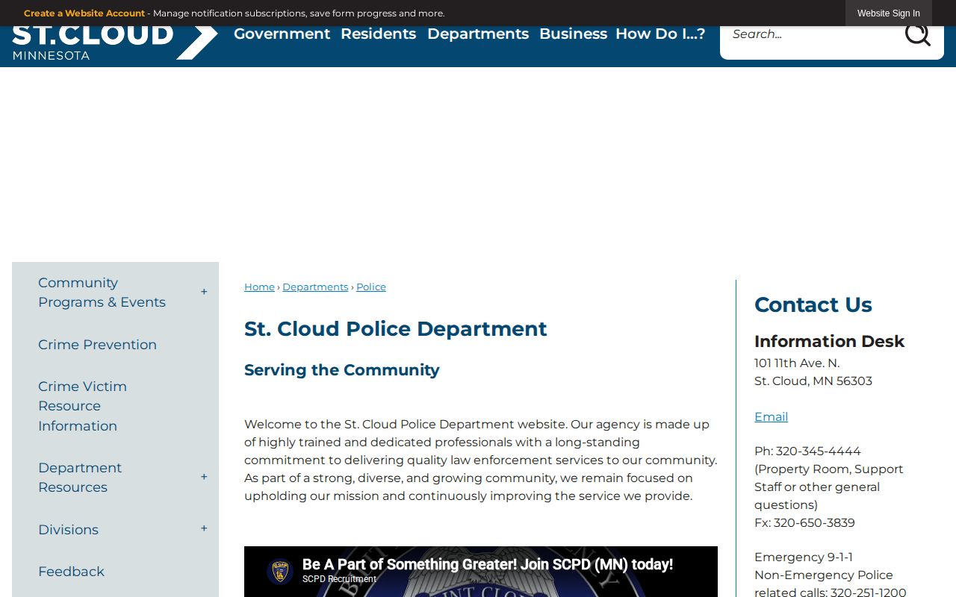Open the Business menu
This screenshot has width=956, height=597.
pos(573,34)
